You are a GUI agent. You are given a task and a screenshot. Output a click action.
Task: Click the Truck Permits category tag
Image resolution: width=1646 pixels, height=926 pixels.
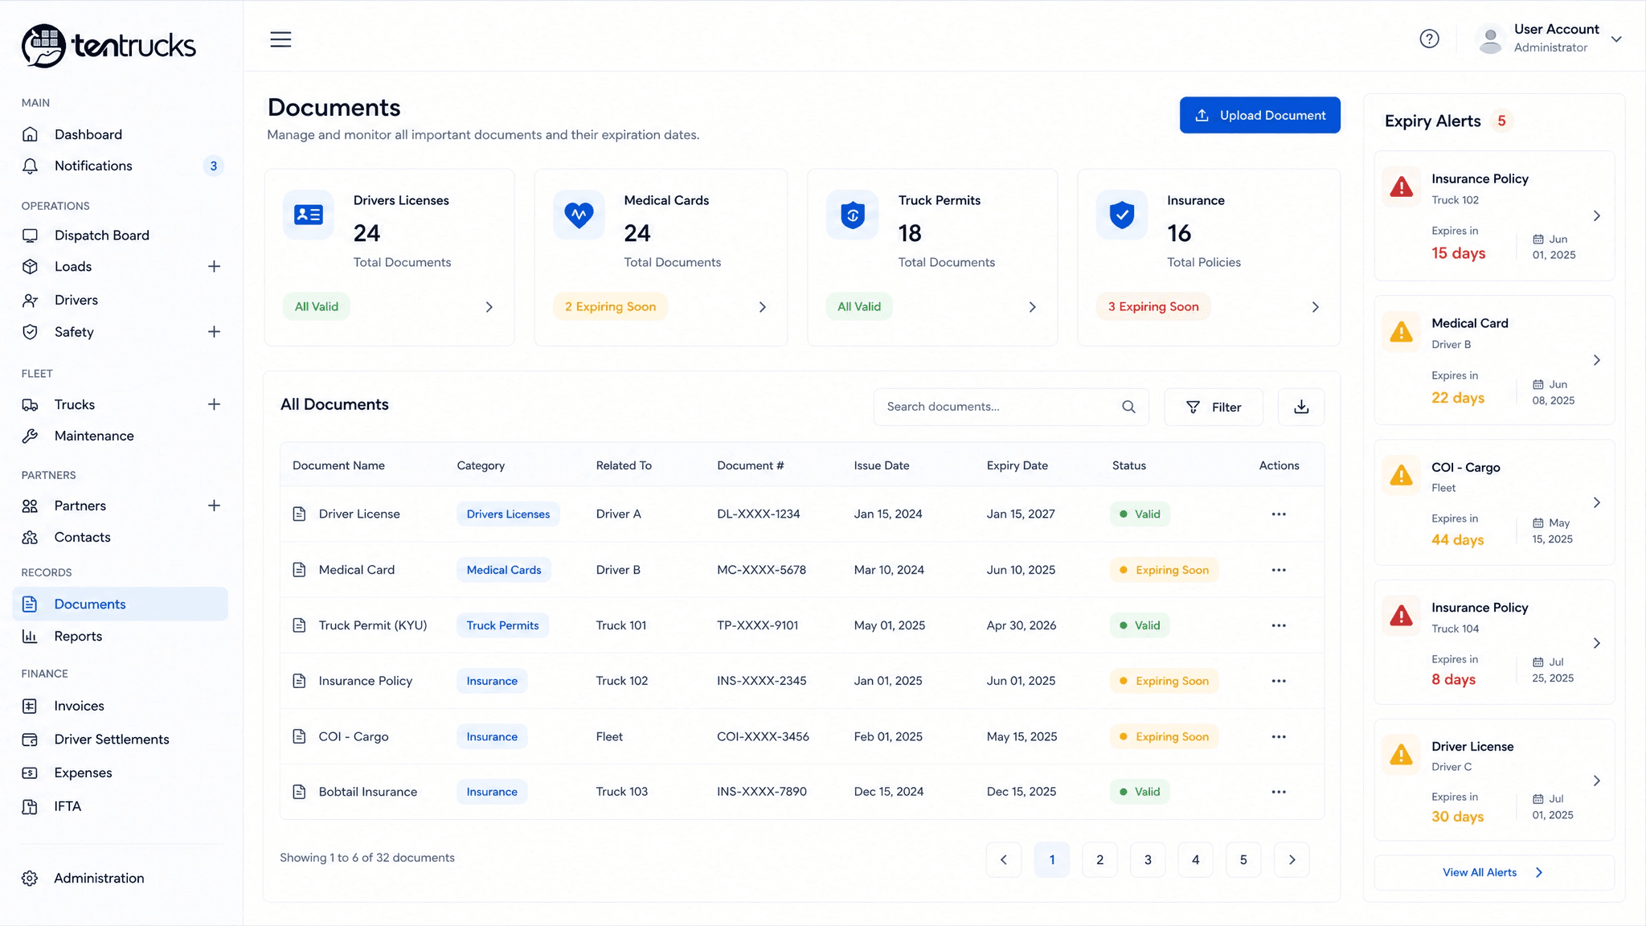[x=502, y=625]
